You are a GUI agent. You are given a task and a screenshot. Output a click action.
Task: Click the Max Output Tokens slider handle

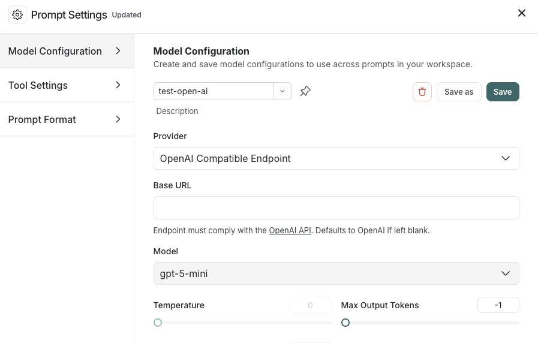tap(345, 323)
